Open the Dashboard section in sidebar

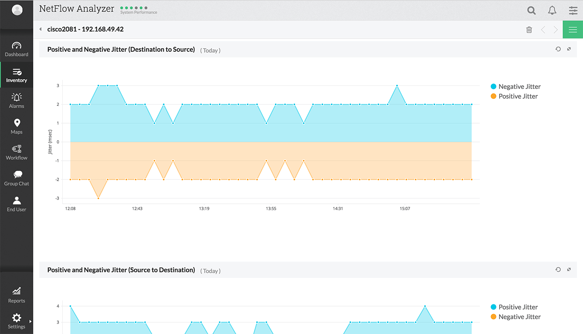pos(17,49)
